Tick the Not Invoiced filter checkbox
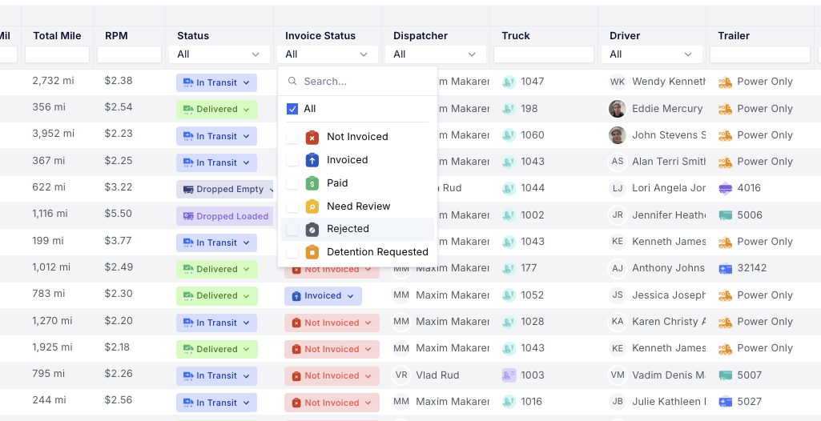The image size is (821, 421). pyautogui.click(x=292, y=137)
